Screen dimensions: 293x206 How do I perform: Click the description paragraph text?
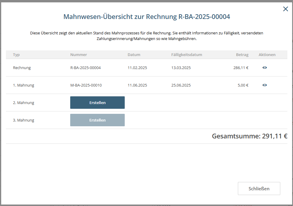click(x=147, y=36)
